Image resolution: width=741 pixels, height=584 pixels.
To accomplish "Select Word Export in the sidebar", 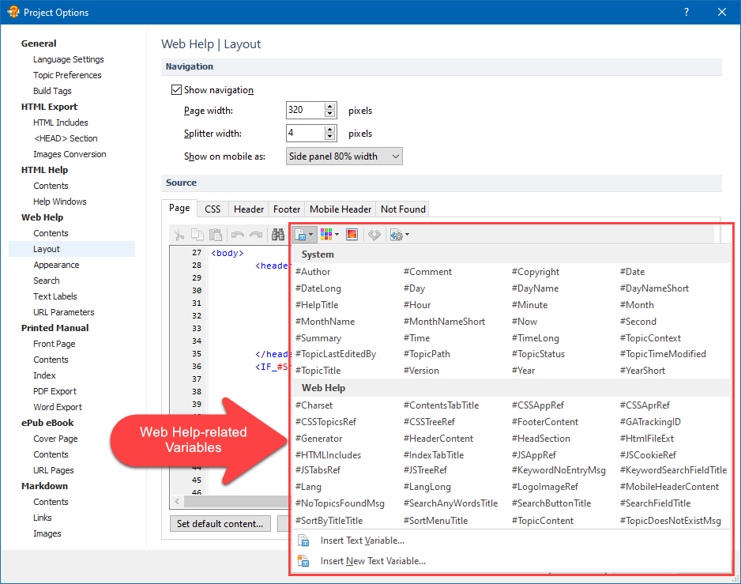I will [58, 407].
